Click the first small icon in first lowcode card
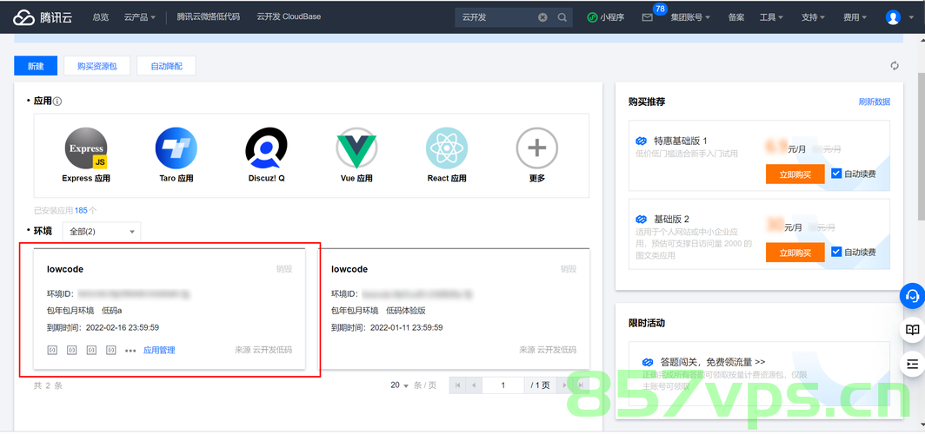925x434 pixels. (52, 350)
